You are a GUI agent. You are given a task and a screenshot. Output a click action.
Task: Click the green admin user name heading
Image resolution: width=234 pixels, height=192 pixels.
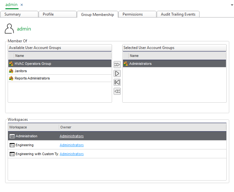tap(24, 29)
